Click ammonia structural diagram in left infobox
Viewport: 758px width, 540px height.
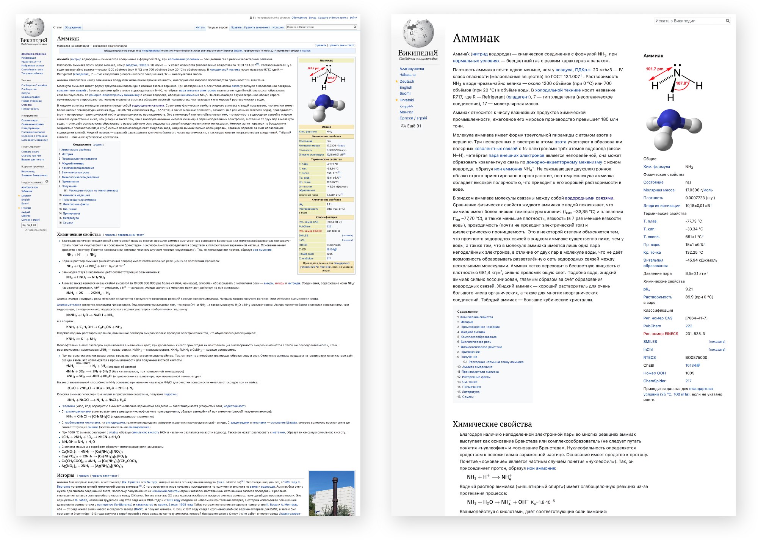[x=326, y=78]
